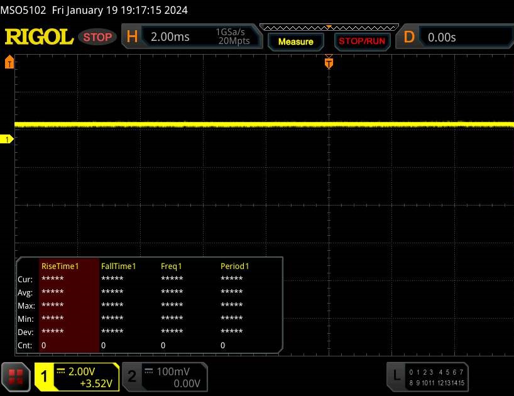514x396 pixels.
Task: Click the waveform memory overview bar
Action: tap(329, 28)
